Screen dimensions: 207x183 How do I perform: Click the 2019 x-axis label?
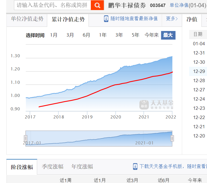click(x=87, y=117)
